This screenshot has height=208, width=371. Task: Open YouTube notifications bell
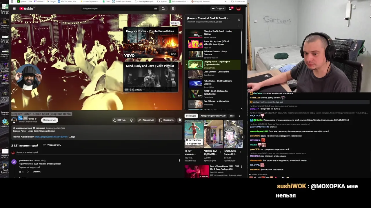[230, 9]
